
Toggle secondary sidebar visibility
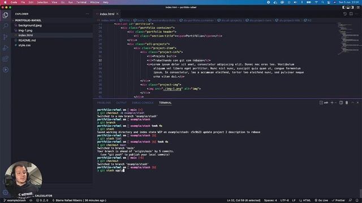[x=352, y=7]
